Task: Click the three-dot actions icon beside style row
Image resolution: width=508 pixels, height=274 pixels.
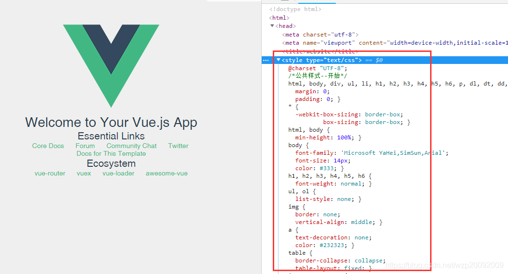Action: (x=266, y=60)
